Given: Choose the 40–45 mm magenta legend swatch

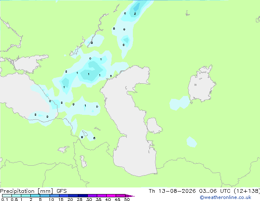Looking at the screenshot, I should (x=111, y=196).
